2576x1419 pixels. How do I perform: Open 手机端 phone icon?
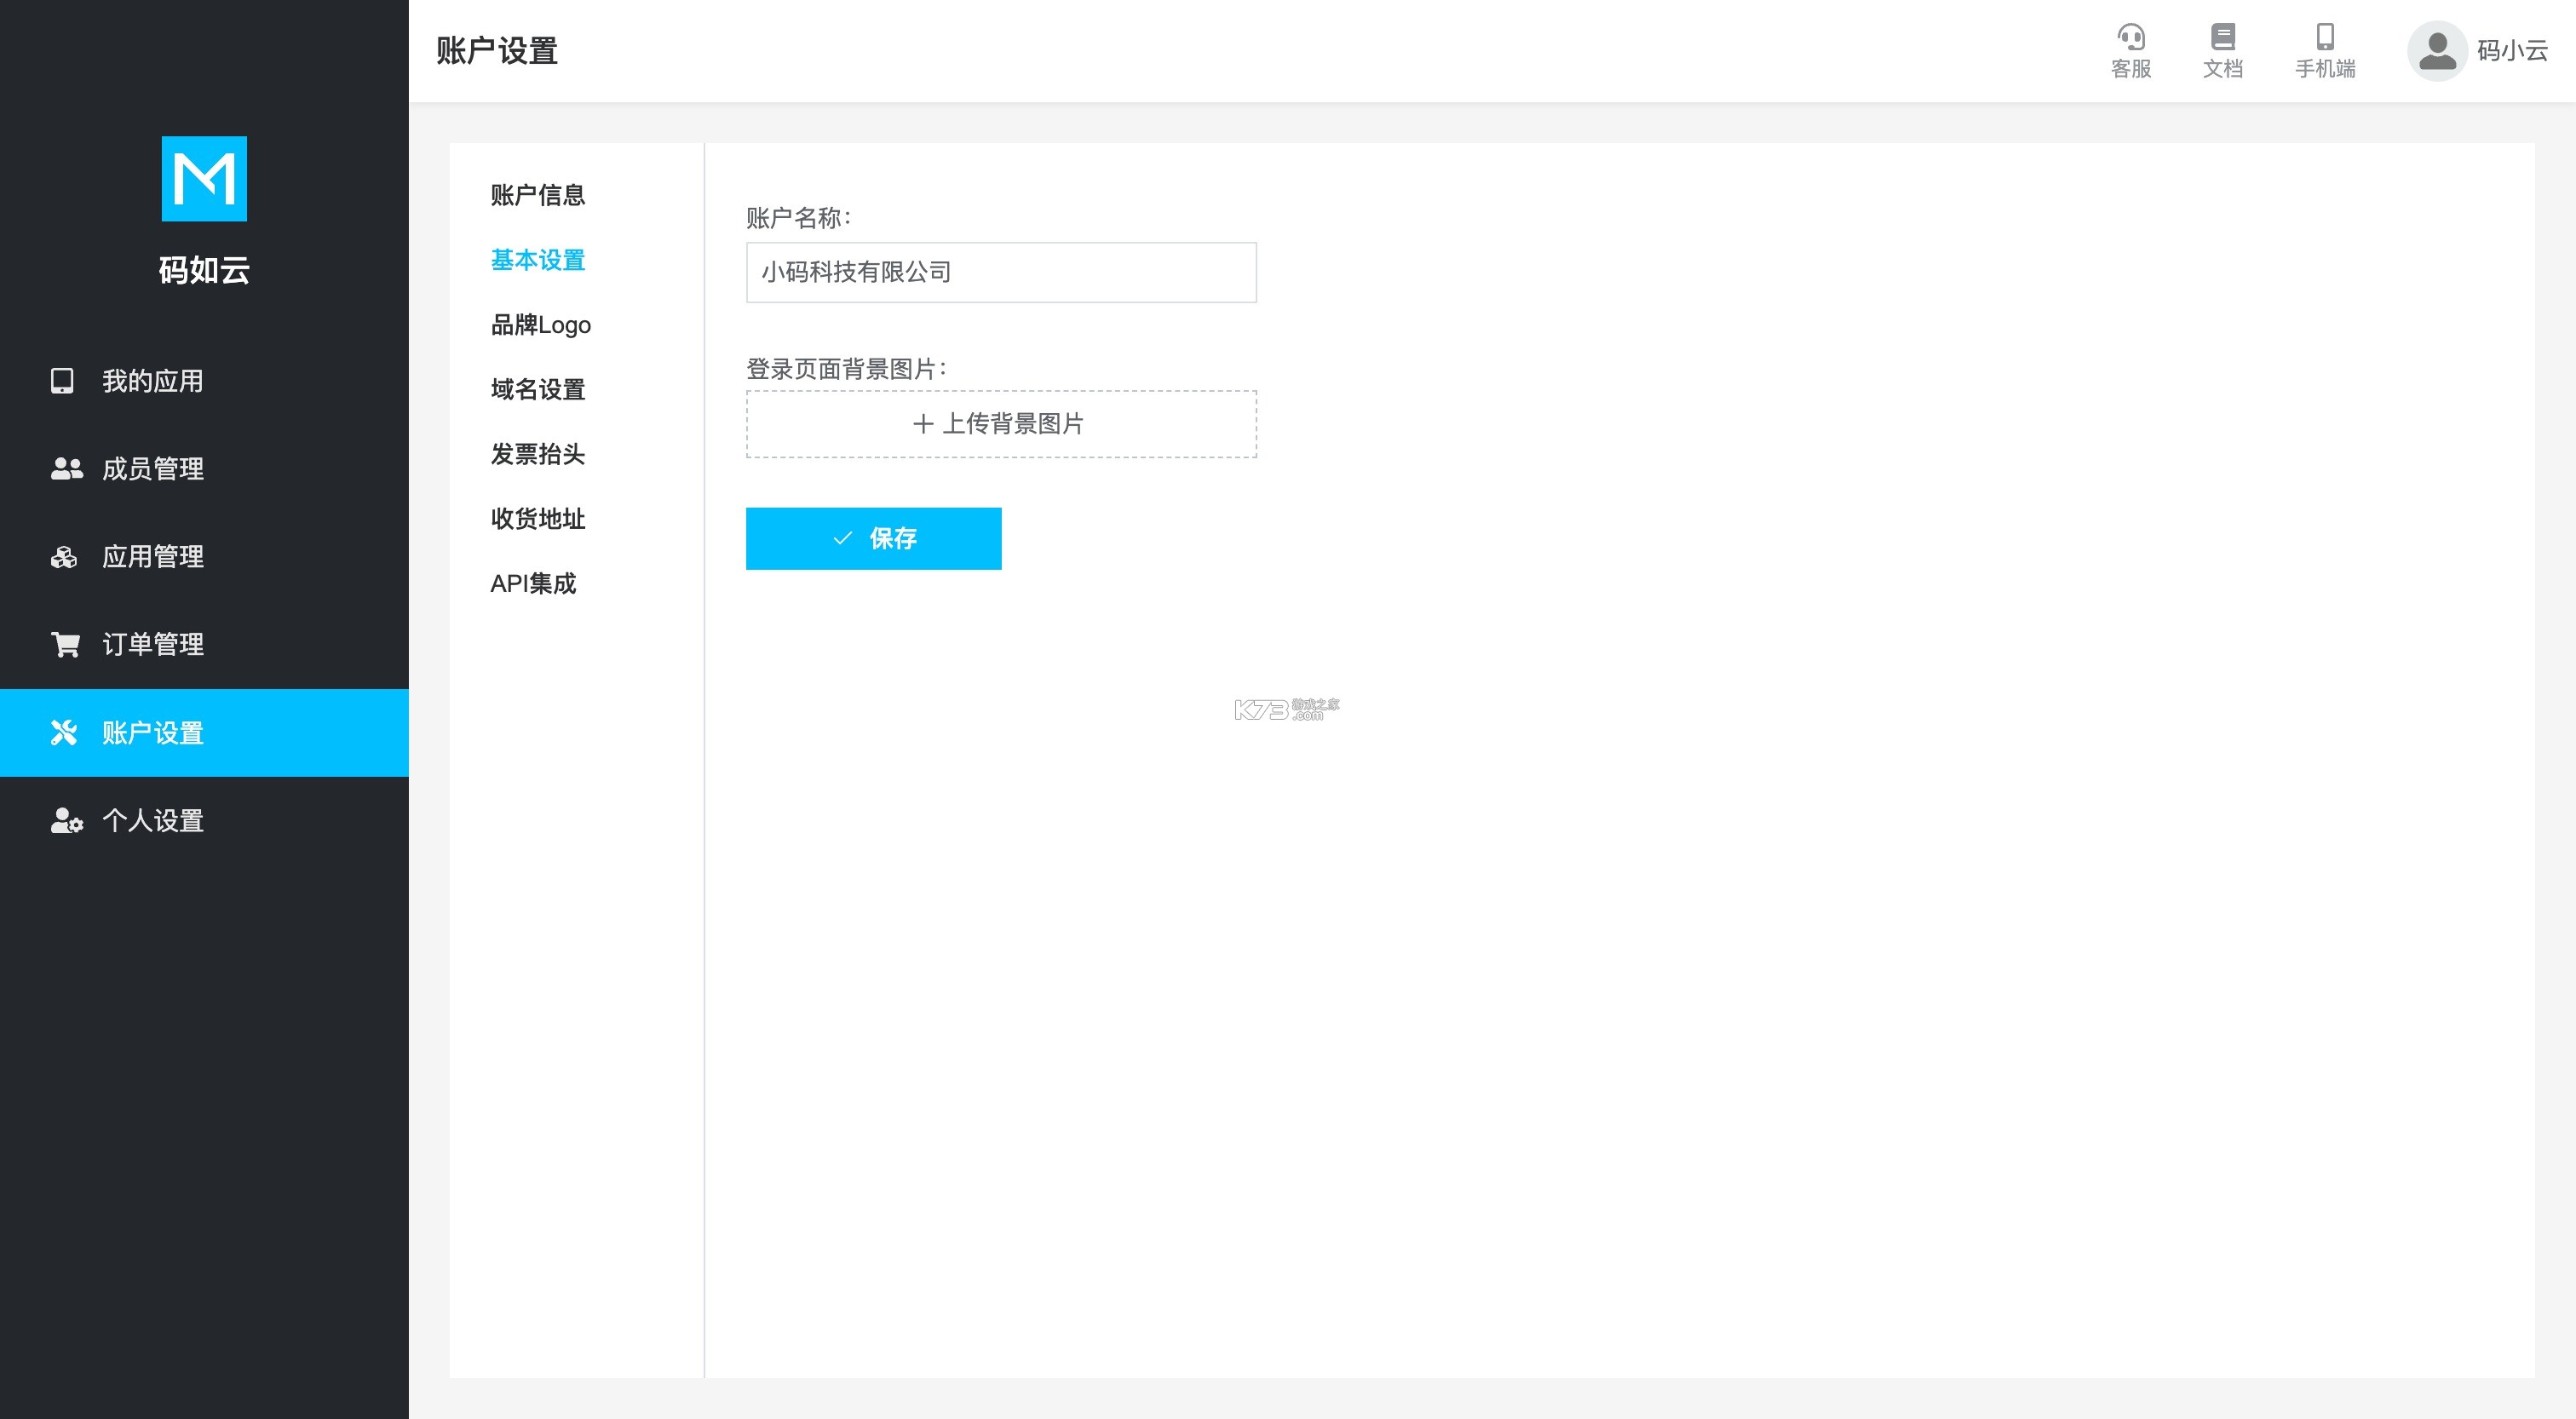click(x=2325, y=37)
